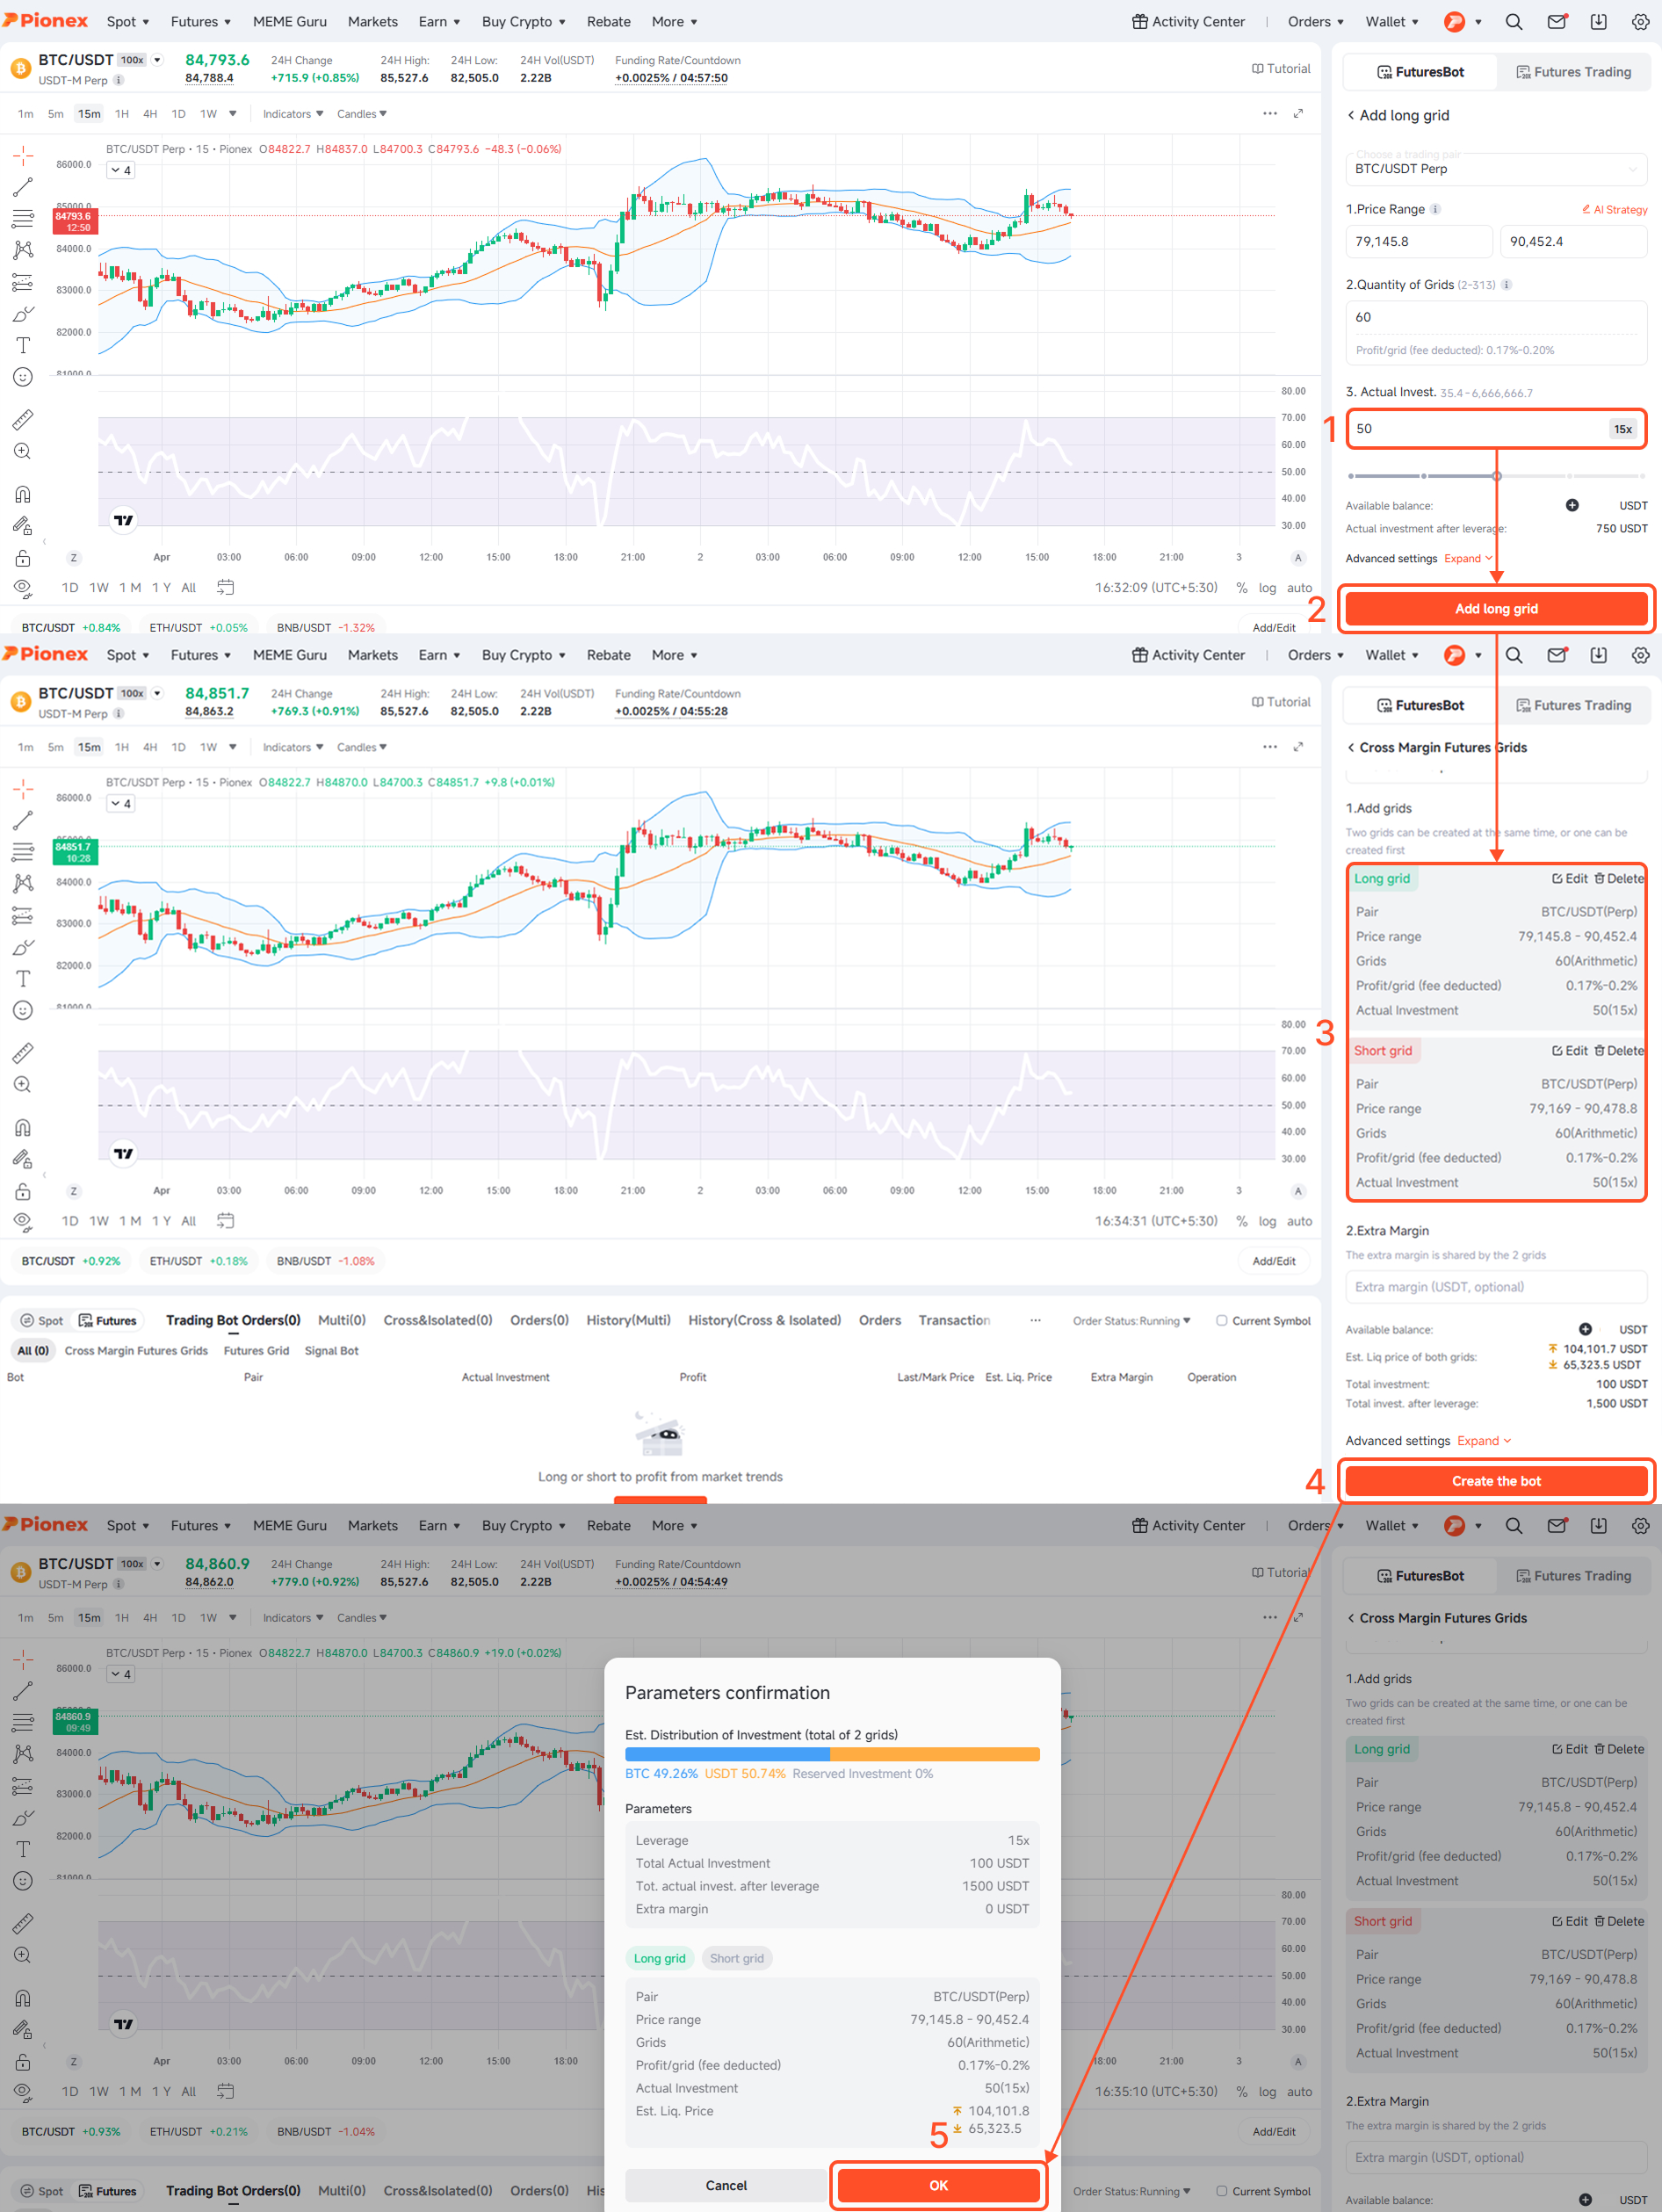1662x2212 pixels.
Task: Open Order Status Running dropdown beside Transaction tab
Action: pos(1131,1320)
